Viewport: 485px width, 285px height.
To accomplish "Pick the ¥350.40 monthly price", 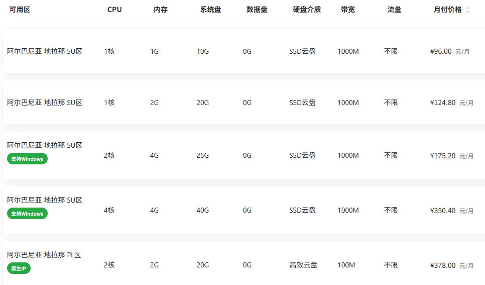I will [443, 211].
